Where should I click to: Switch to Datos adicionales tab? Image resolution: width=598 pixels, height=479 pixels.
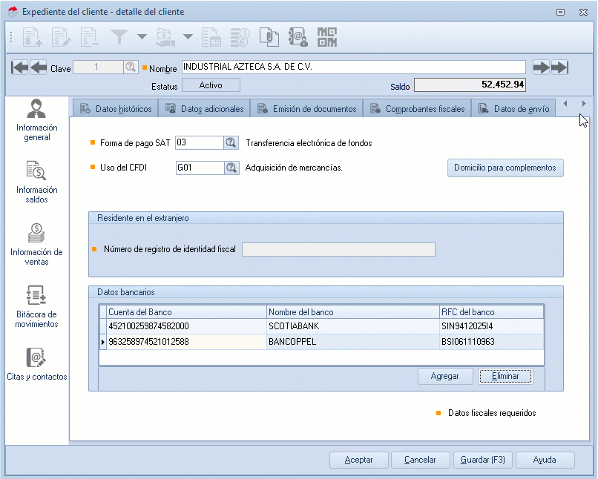204,109
